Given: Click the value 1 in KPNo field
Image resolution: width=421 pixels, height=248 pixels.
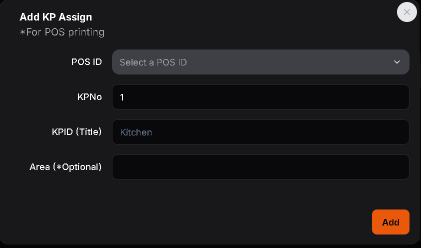Looking at the screenshot, I should point(122,97).
